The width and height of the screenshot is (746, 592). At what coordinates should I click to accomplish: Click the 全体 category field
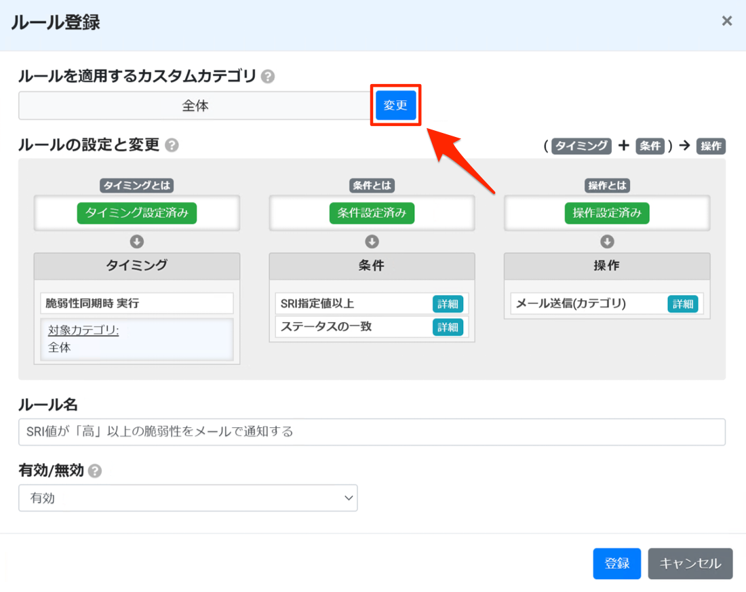click(195, 106)
